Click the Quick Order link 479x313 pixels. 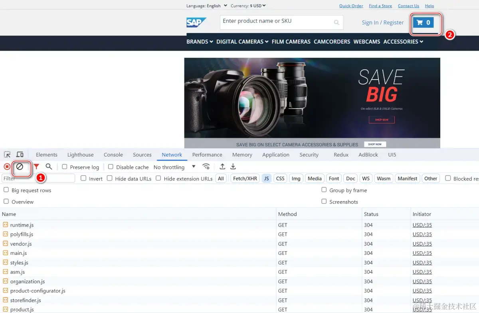pos(351,6)
